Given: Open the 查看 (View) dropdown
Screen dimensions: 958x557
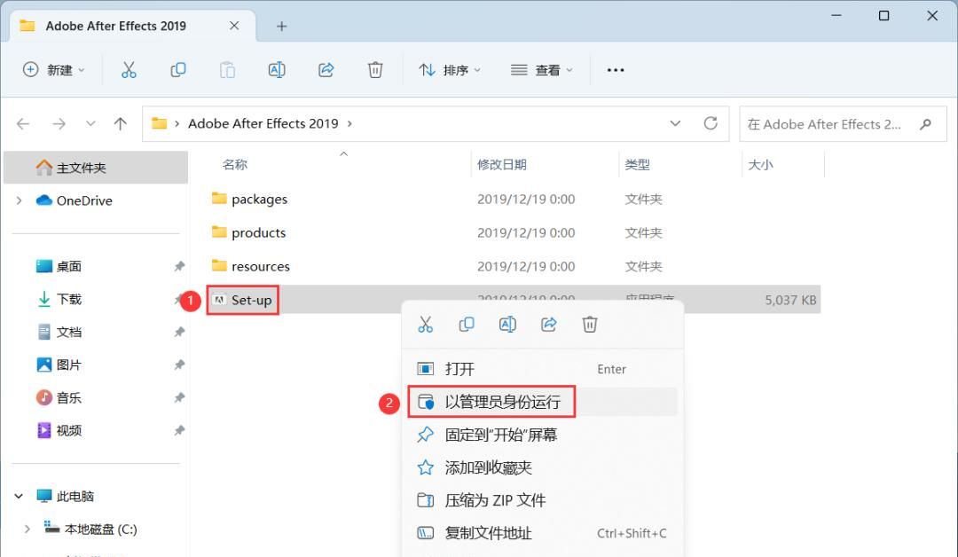Looking at the screenshot, I should (551, 69).
